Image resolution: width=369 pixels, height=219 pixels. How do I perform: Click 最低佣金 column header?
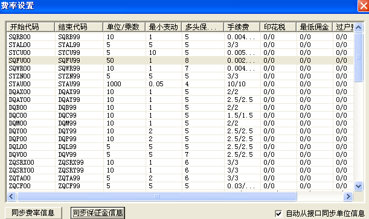(x=315, y=27)
